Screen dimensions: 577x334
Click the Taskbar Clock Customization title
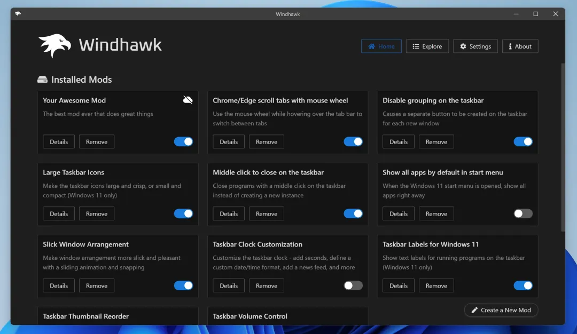point(258,244)
